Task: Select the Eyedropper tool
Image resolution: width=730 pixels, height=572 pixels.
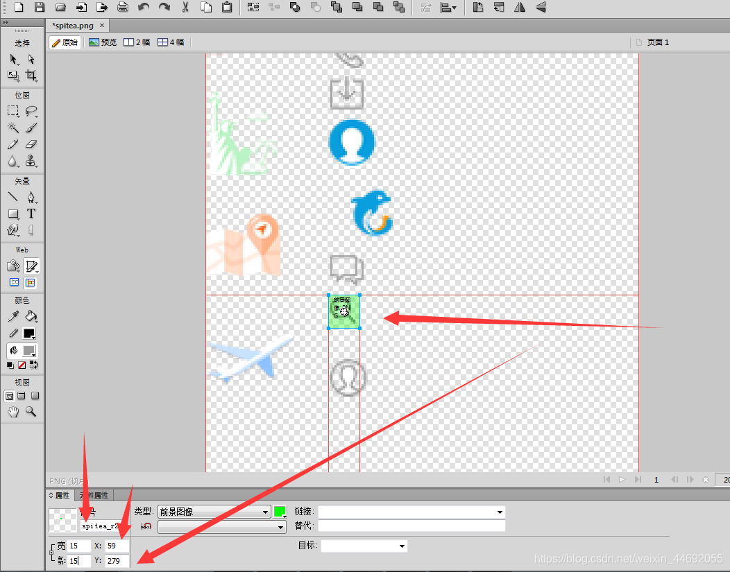Action: 13,316
